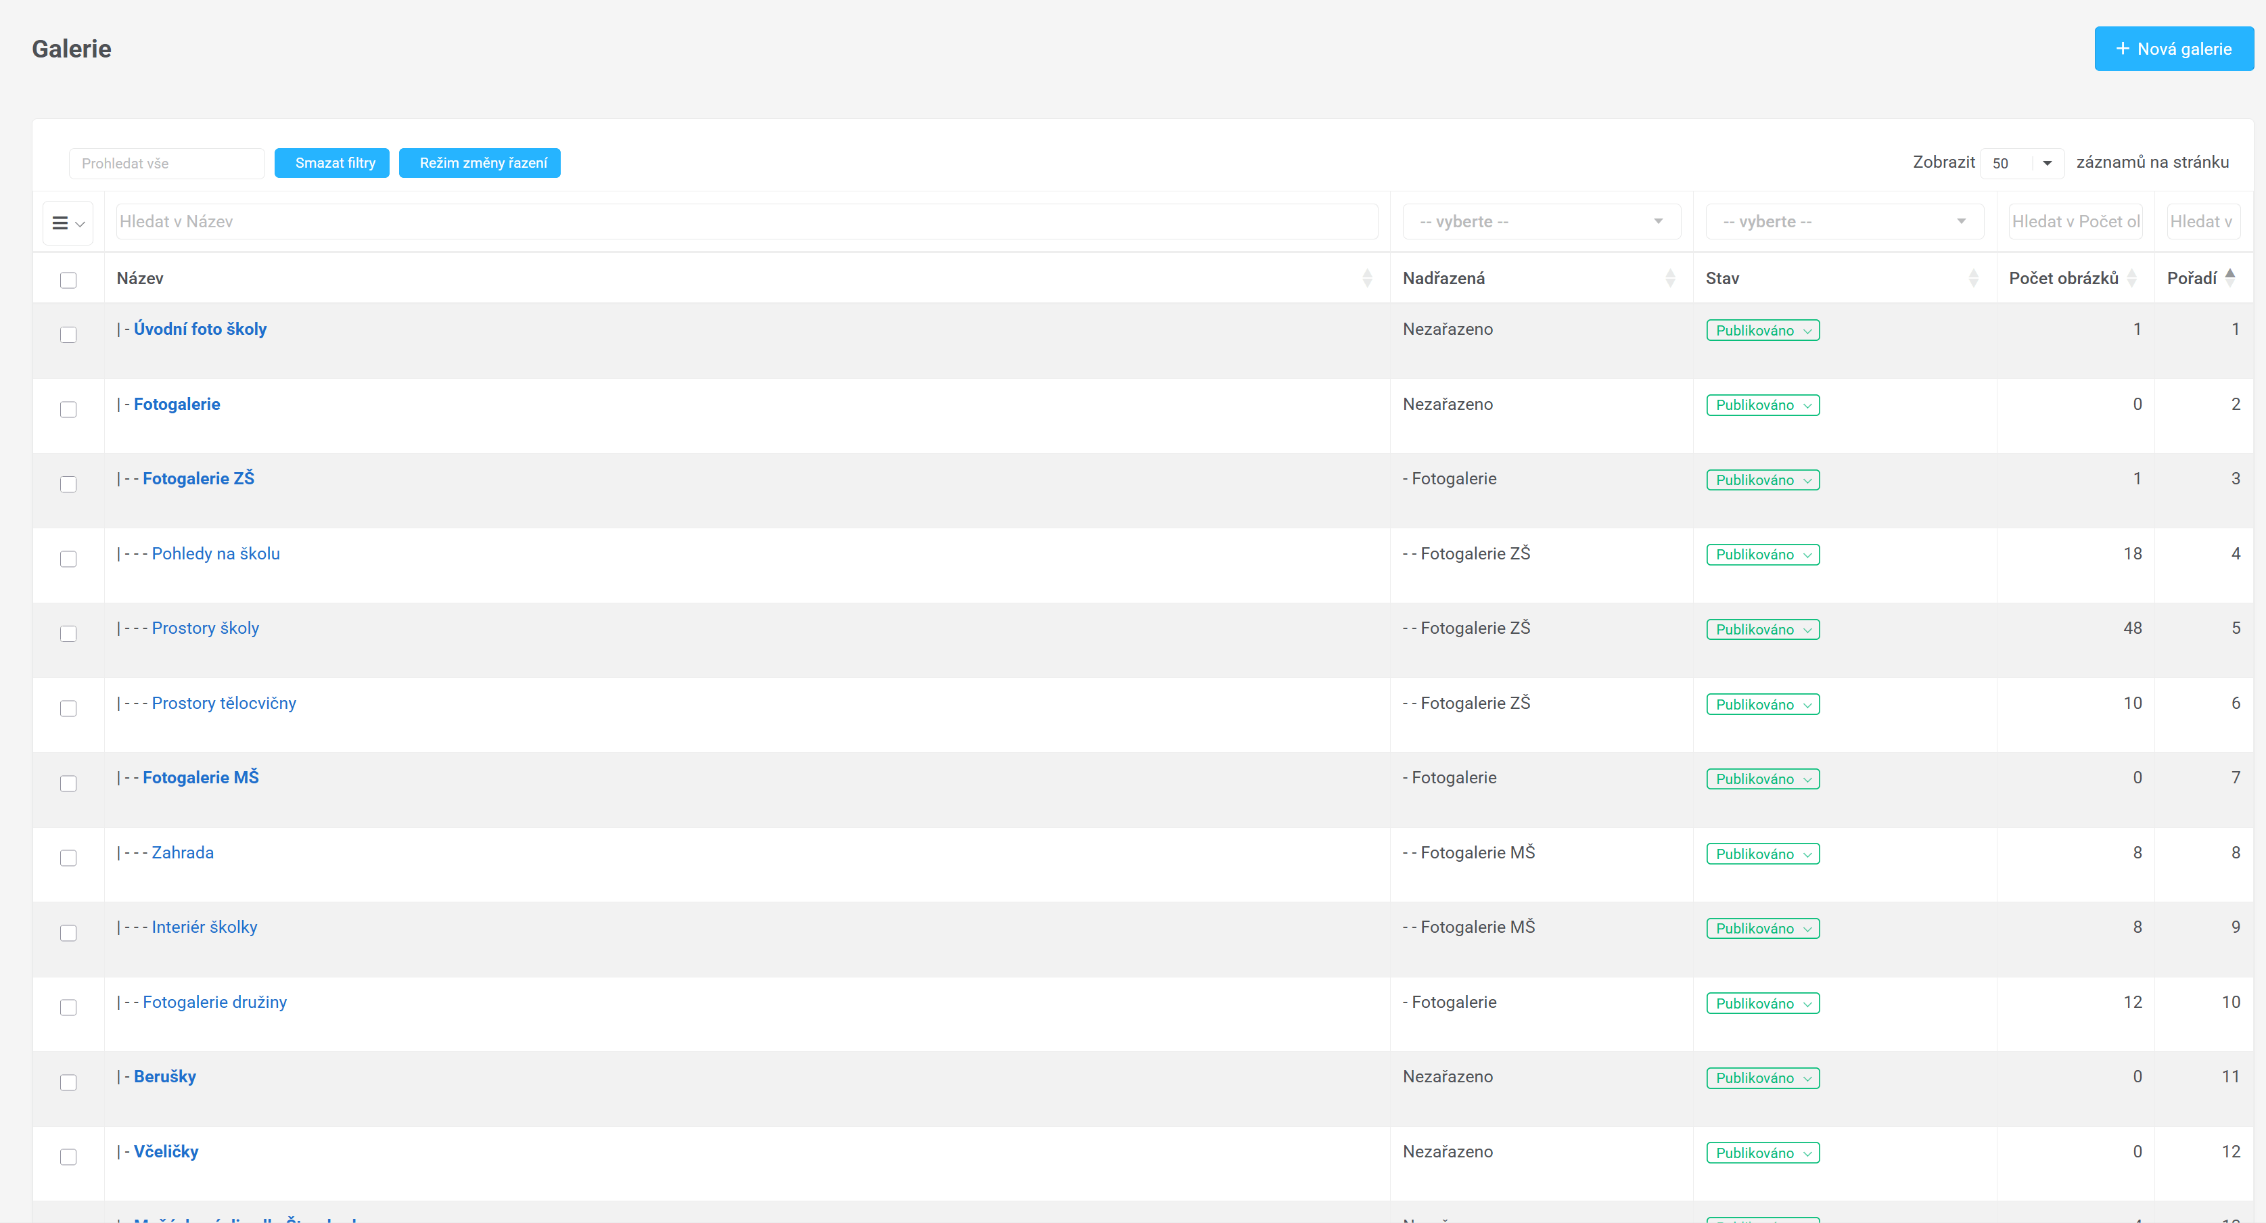Expand the Nadřazená filter dropdown
This screenshot has height=1223, width=2266.
coord(1541,222)
